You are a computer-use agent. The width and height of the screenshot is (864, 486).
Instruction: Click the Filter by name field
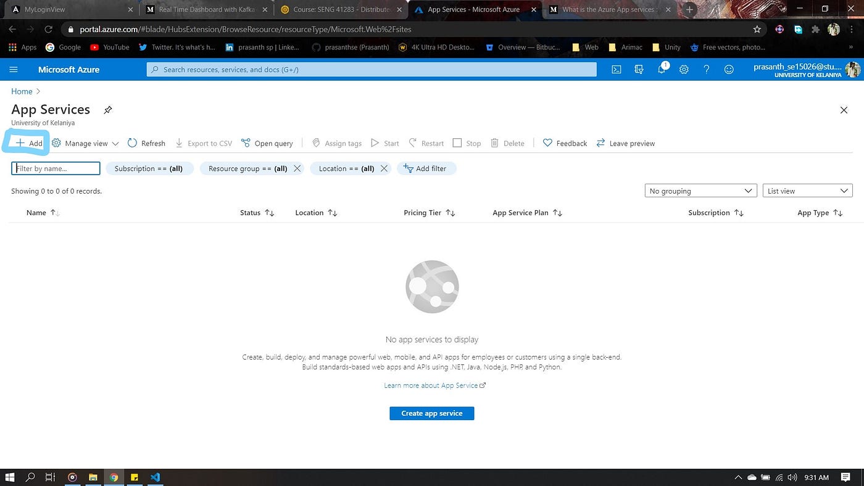tap(56, 168)
